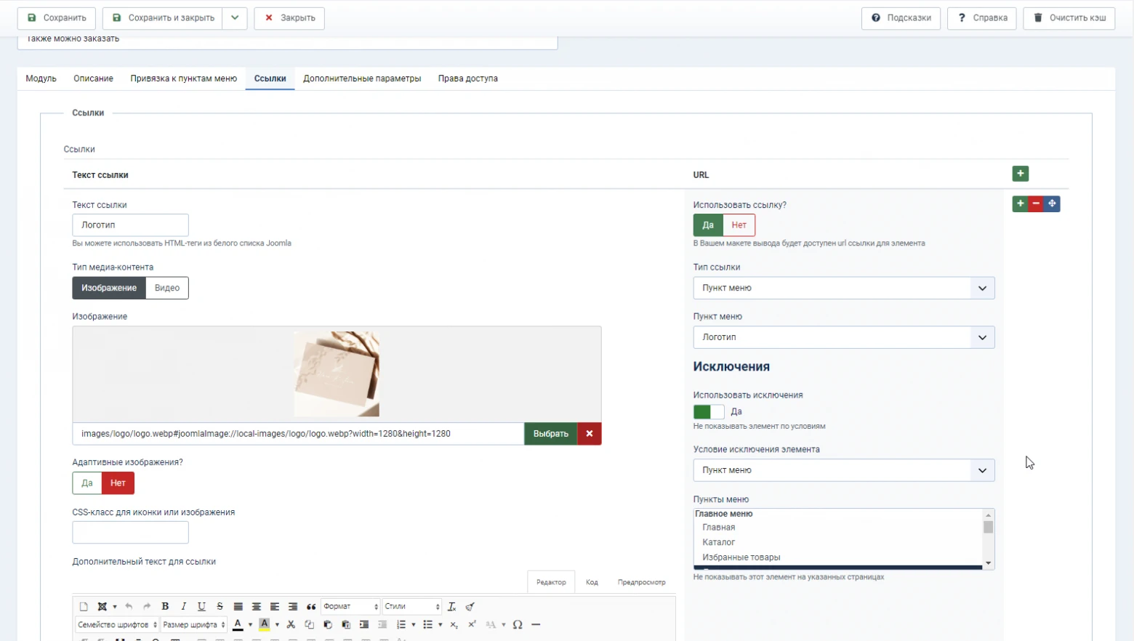
Task: Switch to the Модуль tab
Action: (41, 78)
